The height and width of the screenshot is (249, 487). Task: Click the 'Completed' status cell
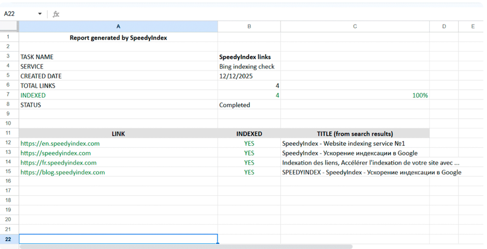pos(249,105)
